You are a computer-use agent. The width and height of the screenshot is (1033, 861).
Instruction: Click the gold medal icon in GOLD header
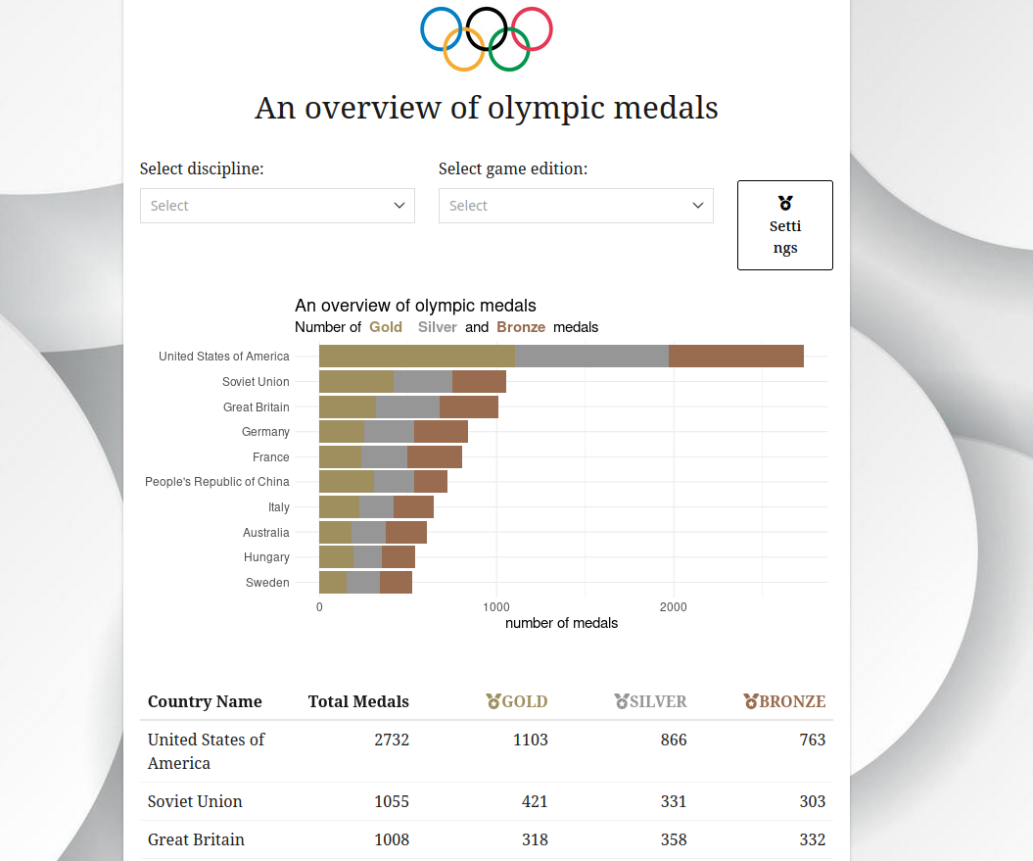(x=493, y=701)
